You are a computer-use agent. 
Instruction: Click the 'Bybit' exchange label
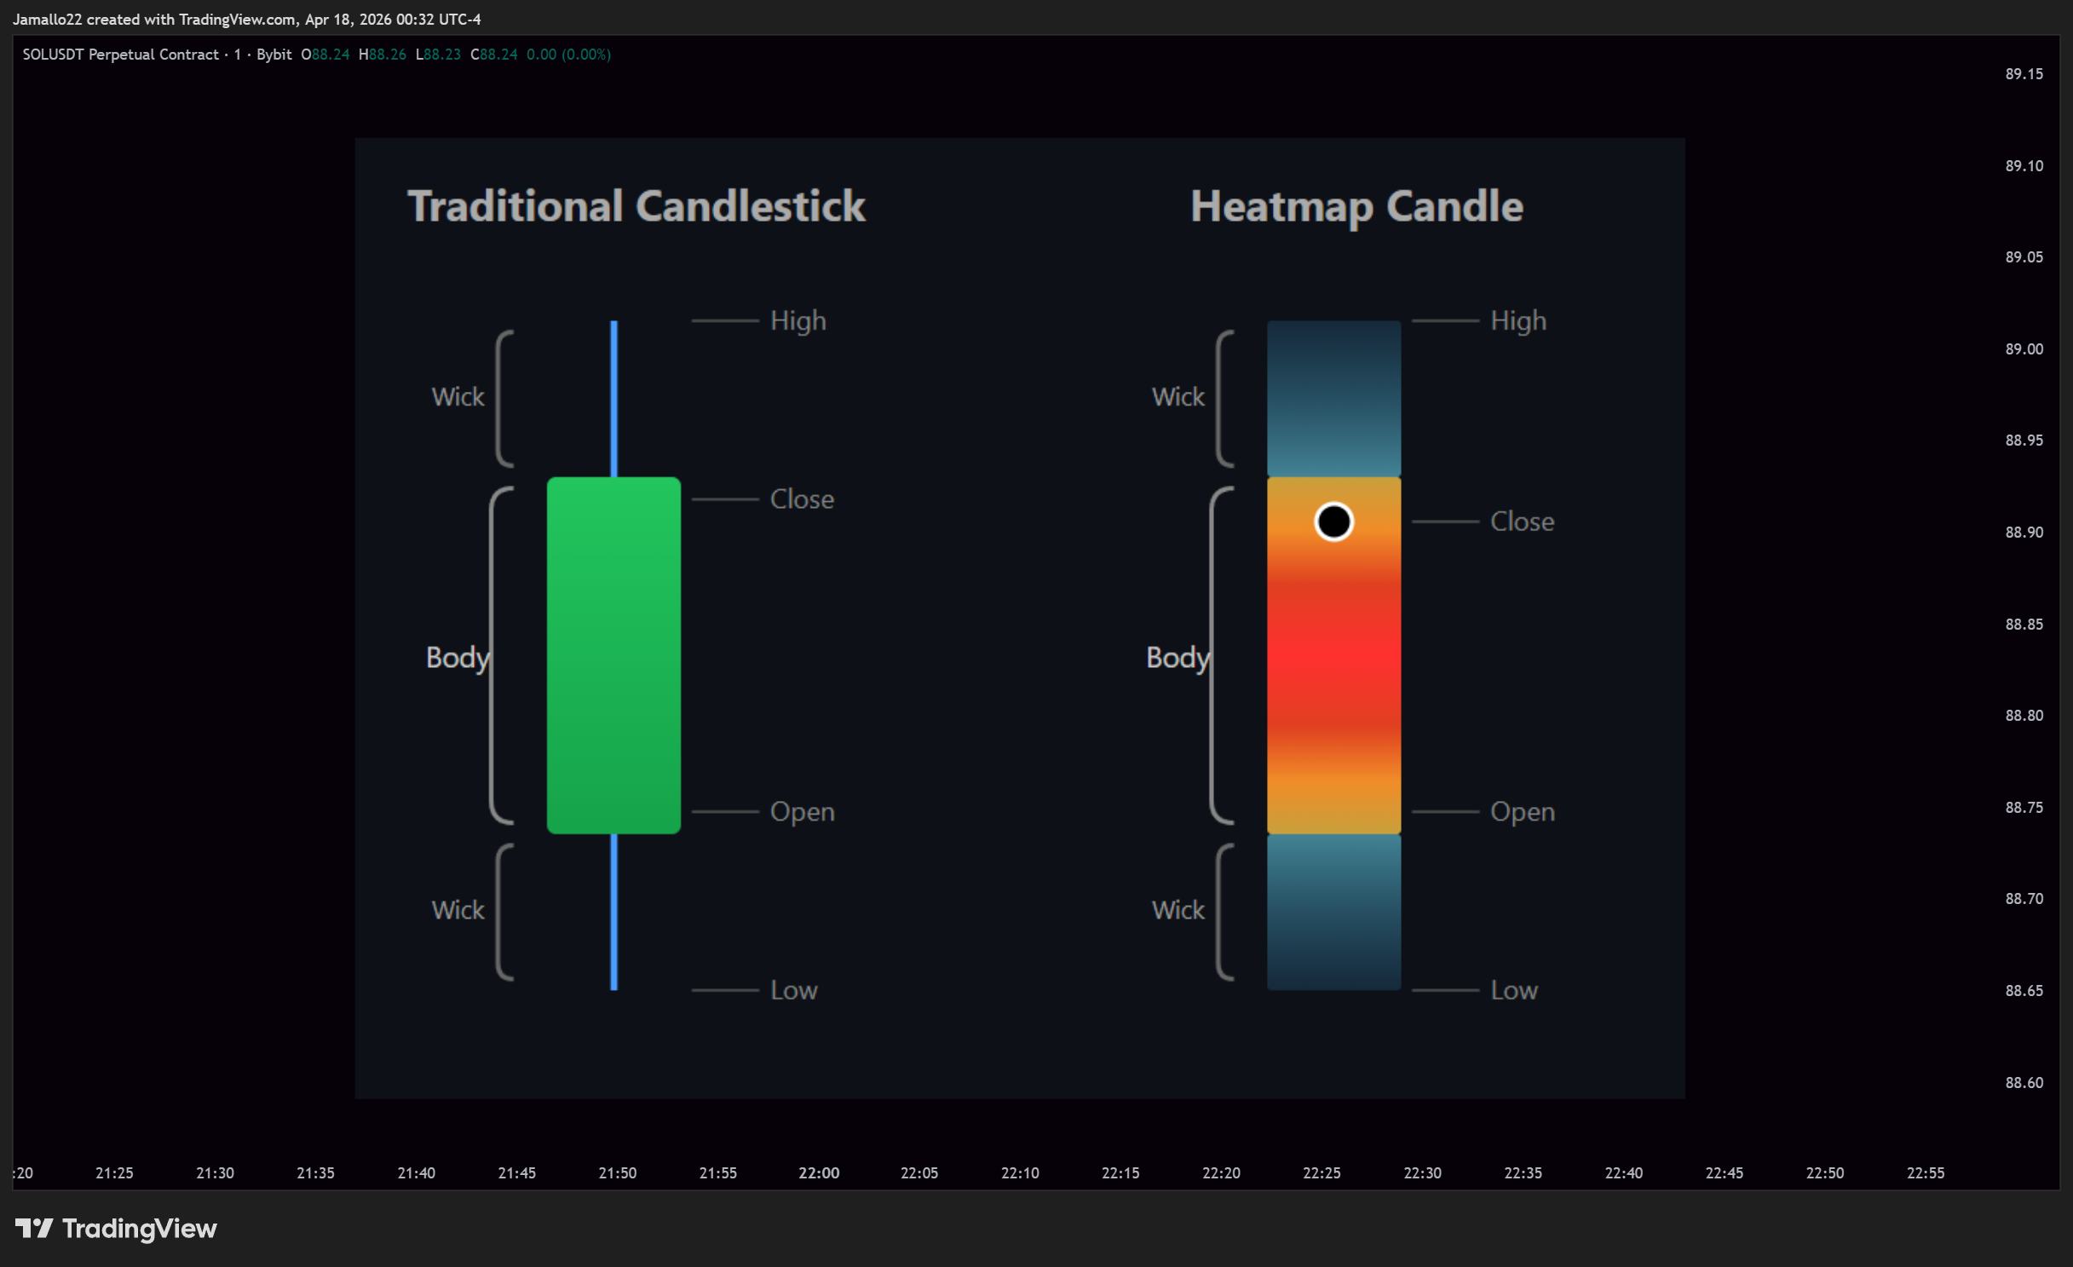[274, 55]
